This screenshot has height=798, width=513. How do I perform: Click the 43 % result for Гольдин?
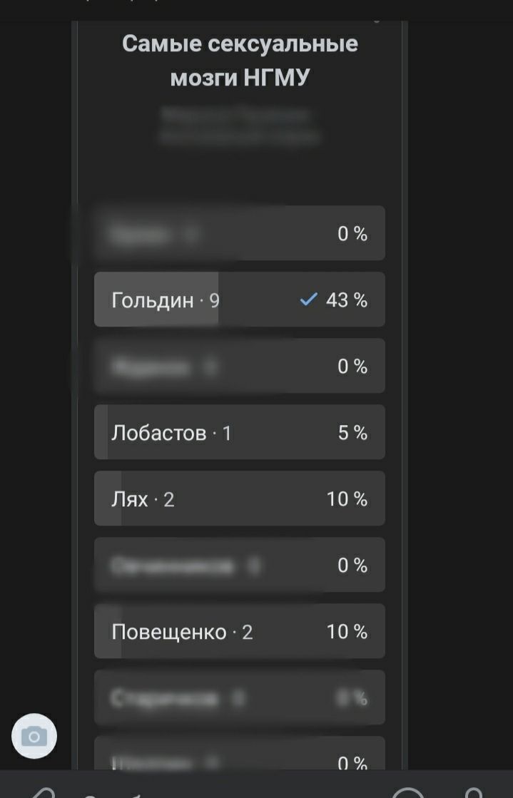(x=347, y=300)
